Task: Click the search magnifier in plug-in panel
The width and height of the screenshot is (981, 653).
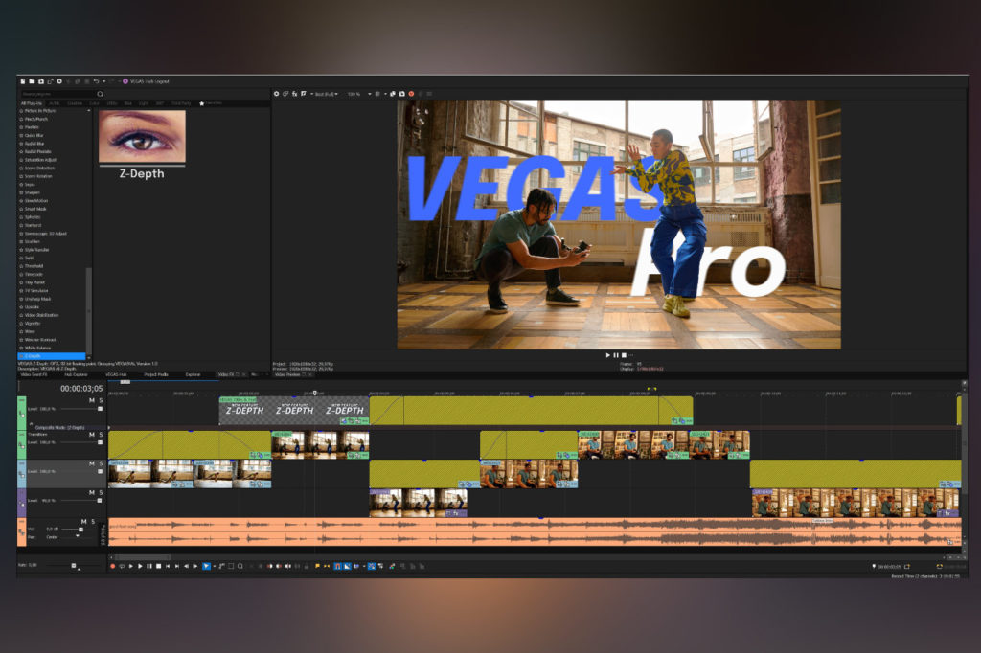Action: click(100, 94)
